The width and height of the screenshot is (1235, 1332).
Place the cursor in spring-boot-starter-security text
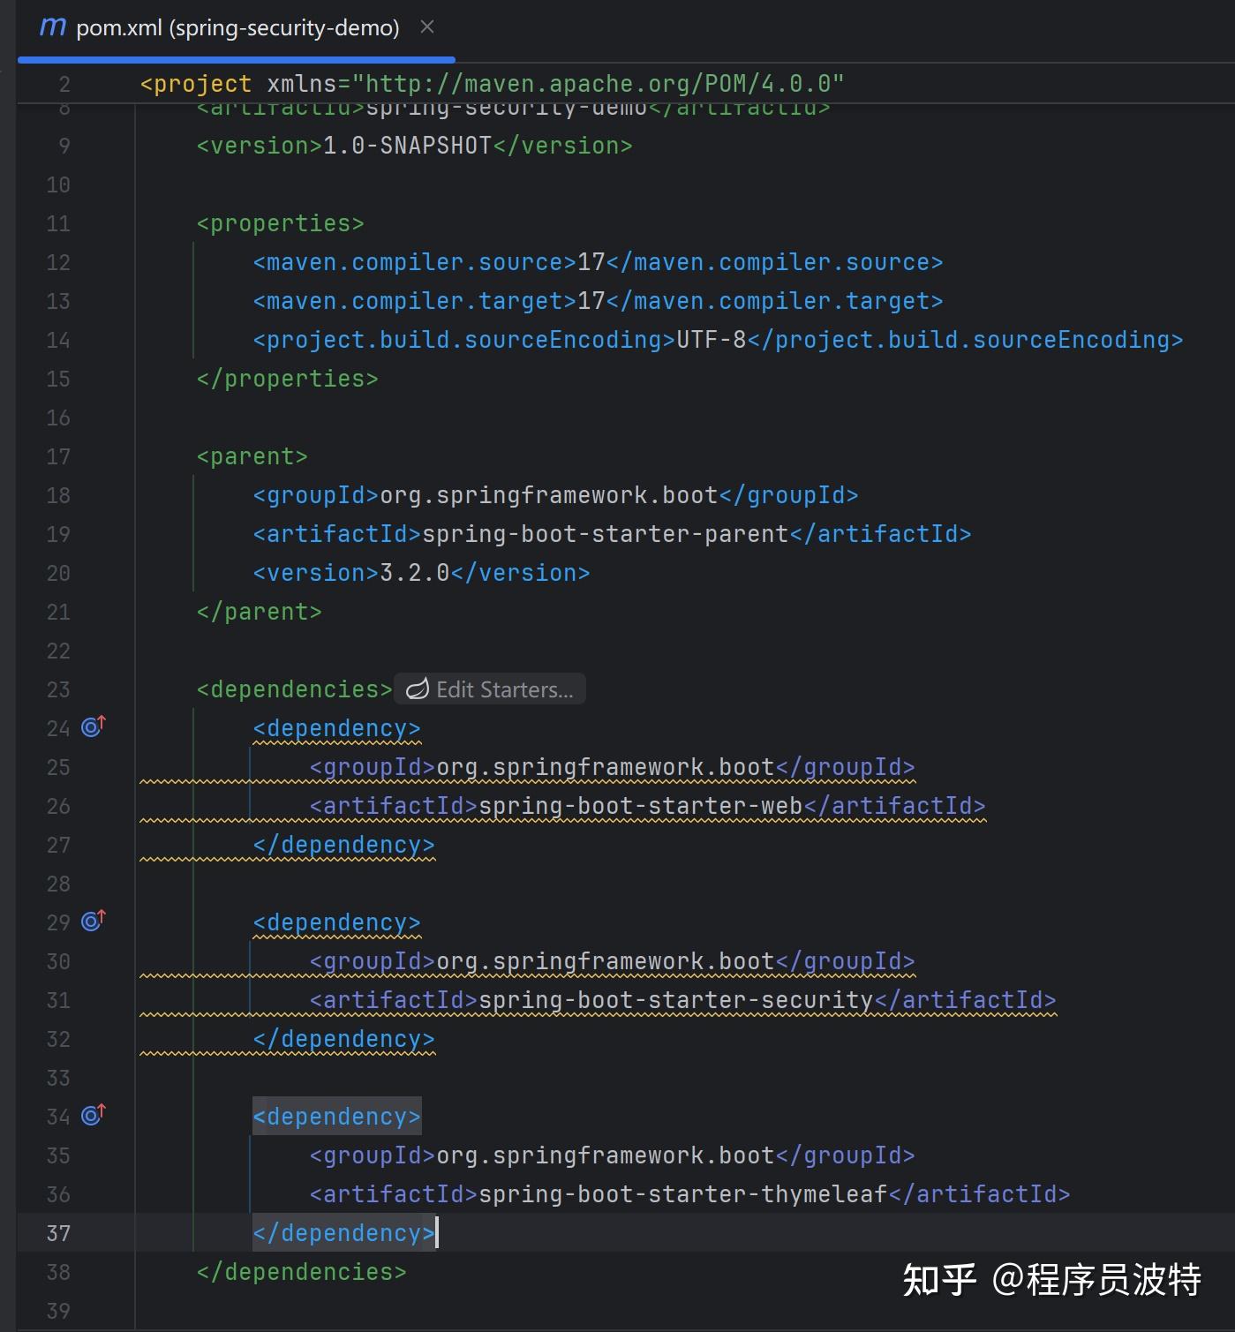(x=676, y=1000)
